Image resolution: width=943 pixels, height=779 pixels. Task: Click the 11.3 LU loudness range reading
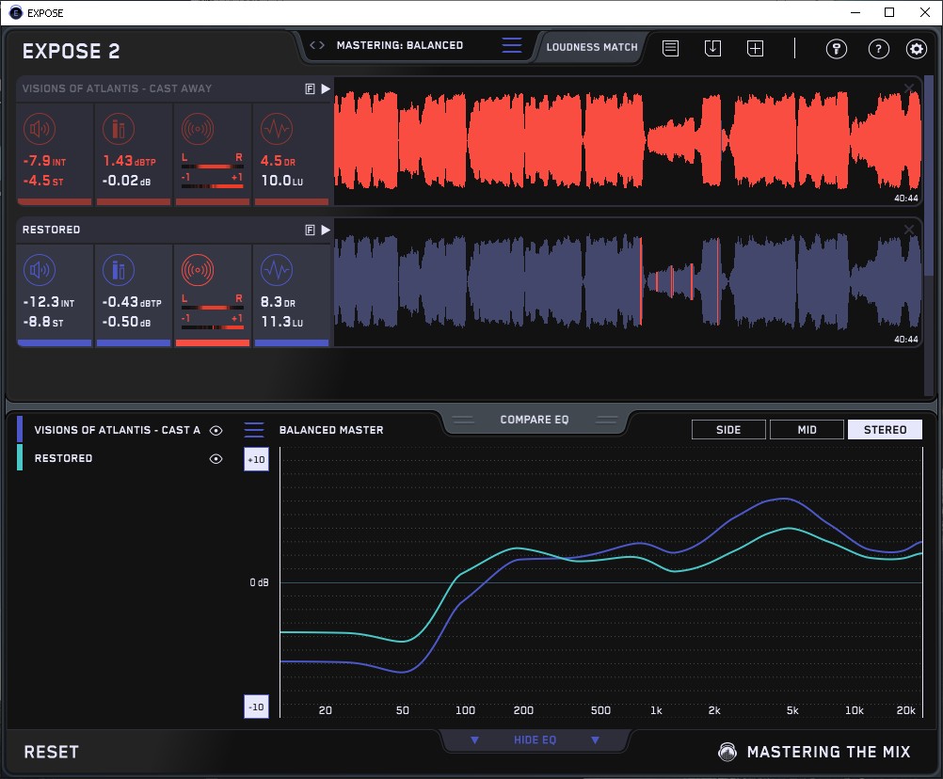282,322
